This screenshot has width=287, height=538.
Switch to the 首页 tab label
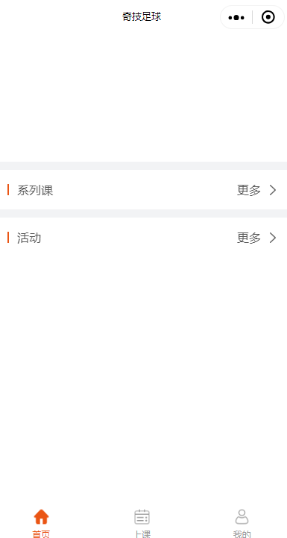pos(41,534)
